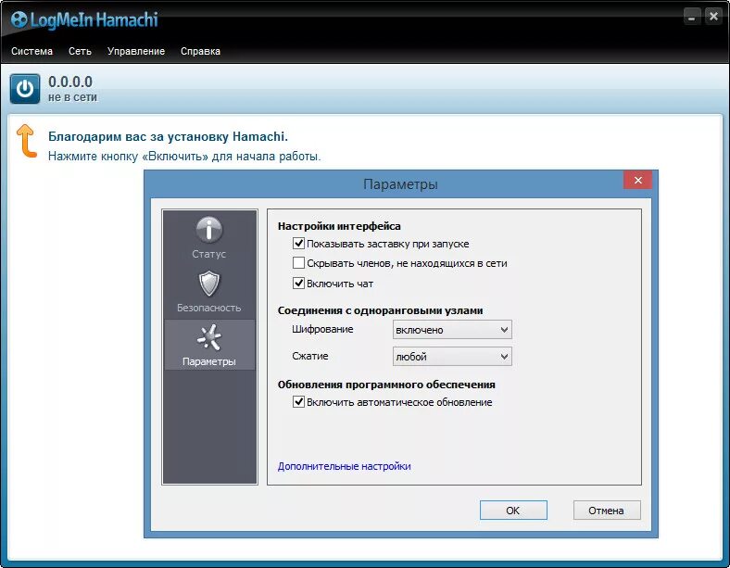The height and width of the screenshot is (568, 730).
Task: Click the Отмена button
Action: 607,511
